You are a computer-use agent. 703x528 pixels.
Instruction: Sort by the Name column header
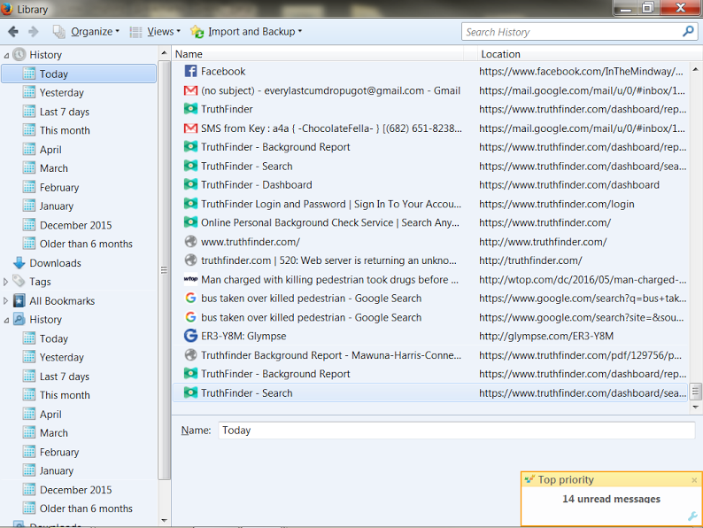point(319,54)
